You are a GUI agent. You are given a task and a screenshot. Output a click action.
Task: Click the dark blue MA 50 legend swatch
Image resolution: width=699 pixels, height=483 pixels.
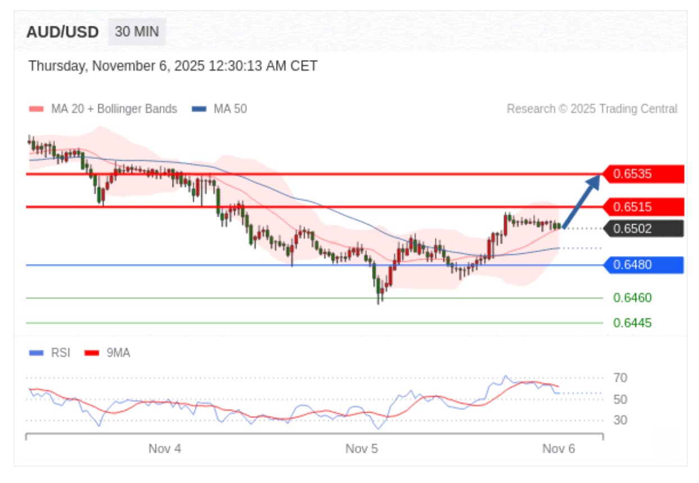pyautogui.click(x=198, y=109)
